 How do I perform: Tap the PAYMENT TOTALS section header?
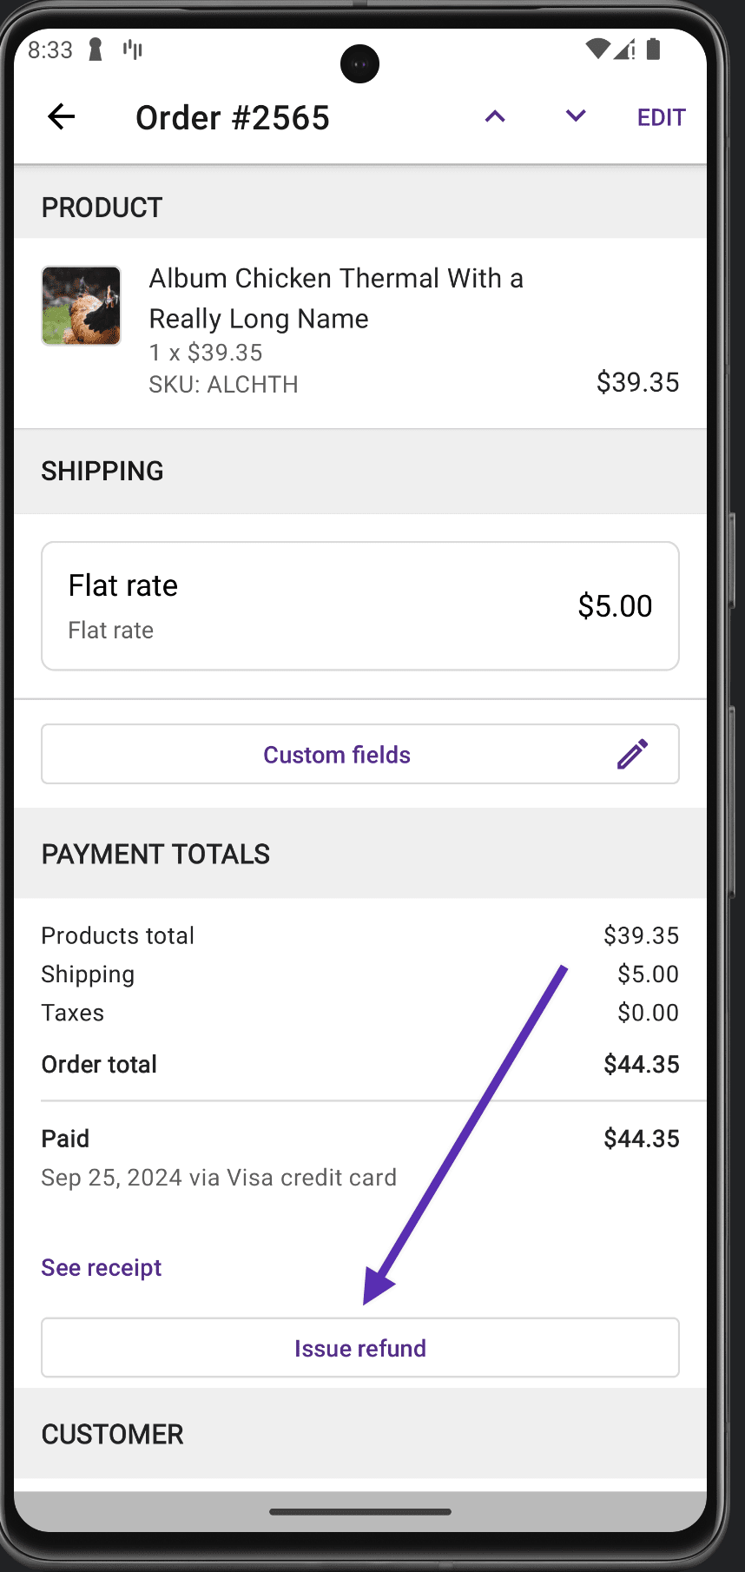[x=155, y=854]
